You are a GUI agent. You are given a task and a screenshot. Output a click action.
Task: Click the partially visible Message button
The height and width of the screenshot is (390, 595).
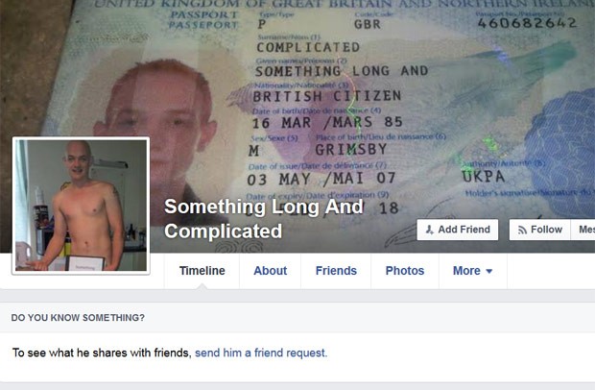tap(583, 230)
